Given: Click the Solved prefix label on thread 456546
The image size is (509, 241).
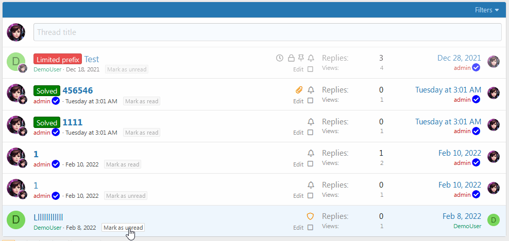Looking at the screenshot, I should 47,91.
